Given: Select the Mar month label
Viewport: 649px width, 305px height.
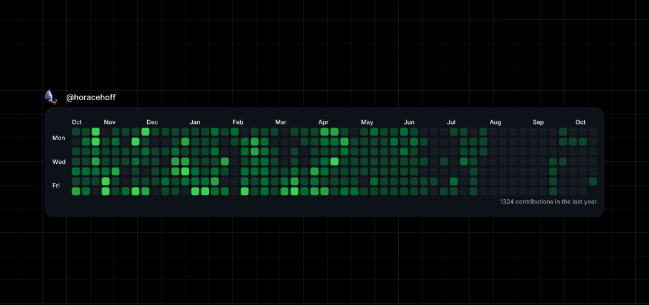Looking at the screenshot, I should coord(281,122).
